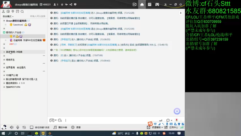This screenshot has width=241, height=136.
Task: Select user 白鲨阿肯 东部500左右豆滴滴
Action: coord(27,40)
